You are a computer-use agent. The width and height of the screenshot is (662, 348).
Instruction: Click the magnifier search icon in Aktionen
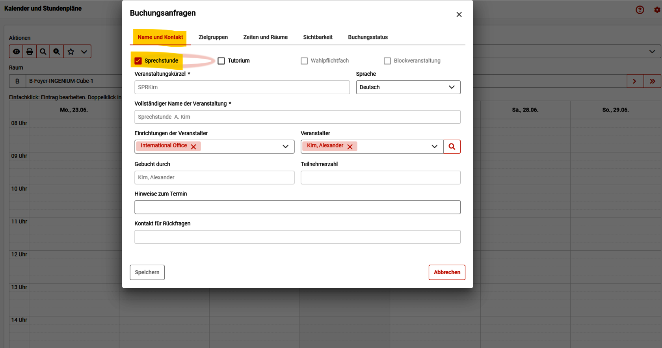[x=43, y=52]
